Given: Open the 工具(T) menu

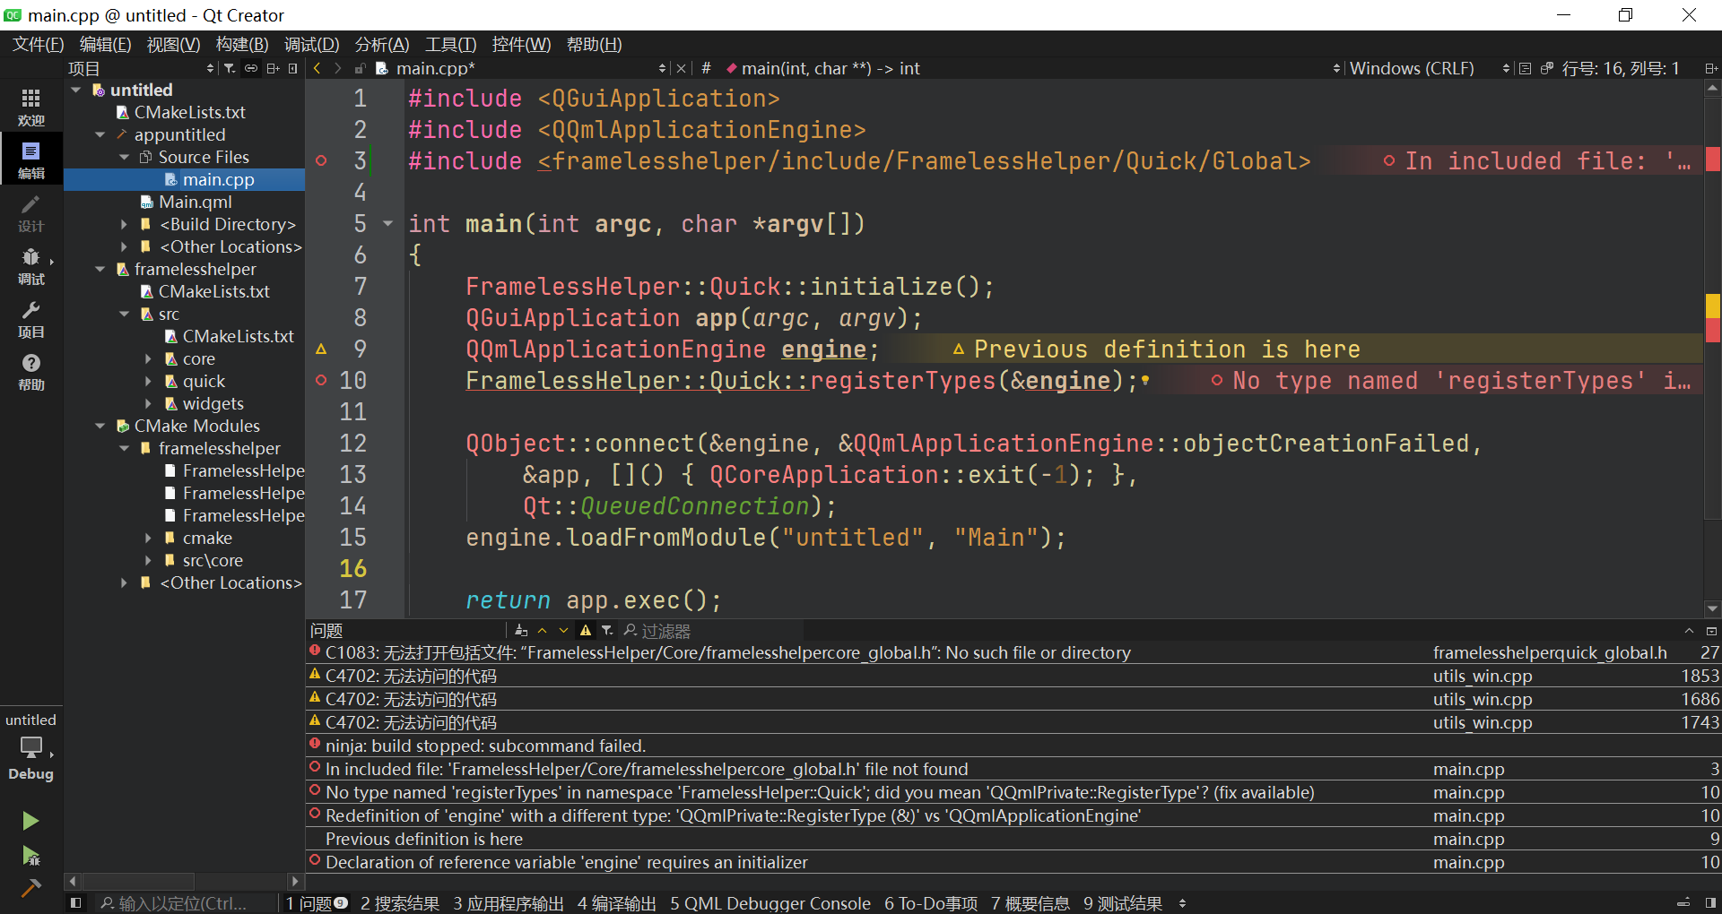Looking at the screenshot, I should pos(450,44).
